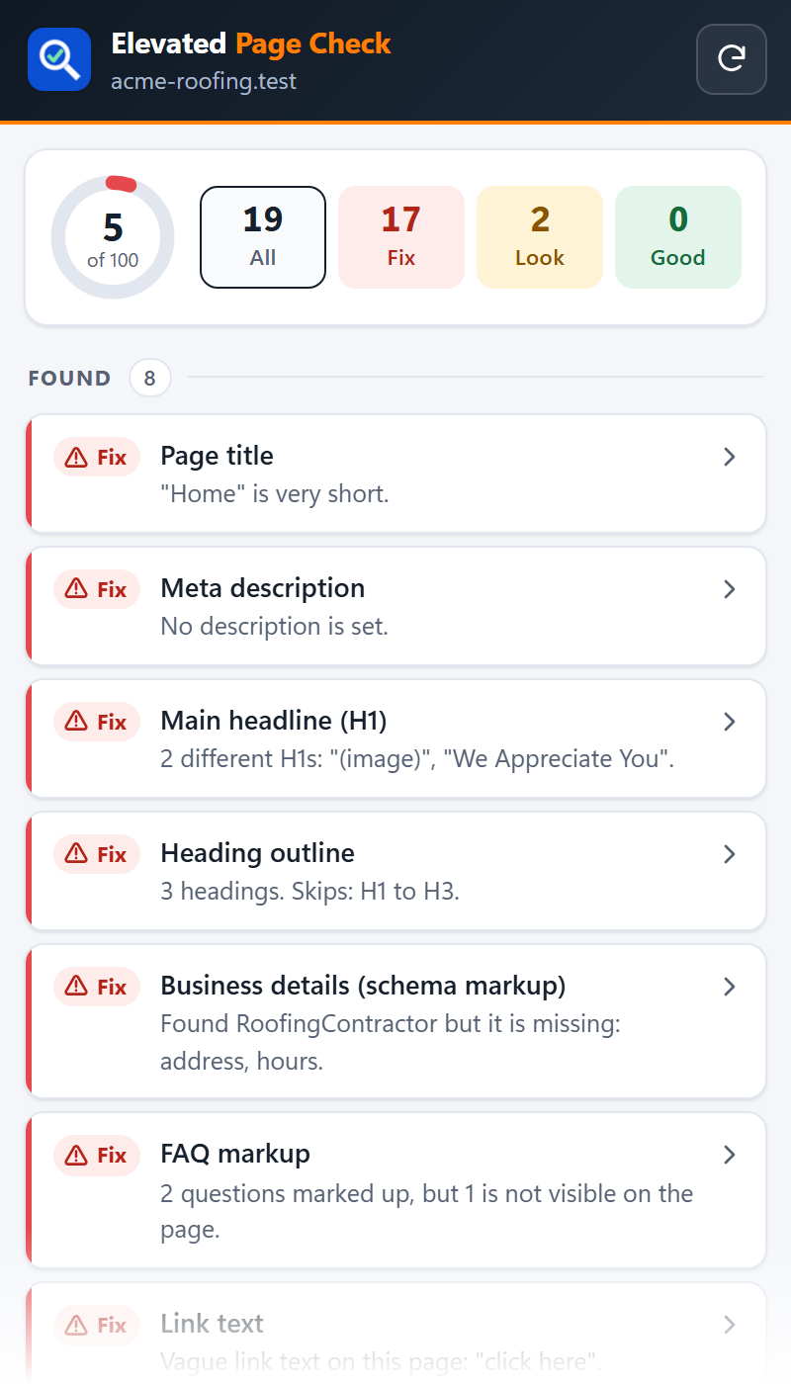Expand the Meta description chevron
791x1384 pixels.
[730, 589]
